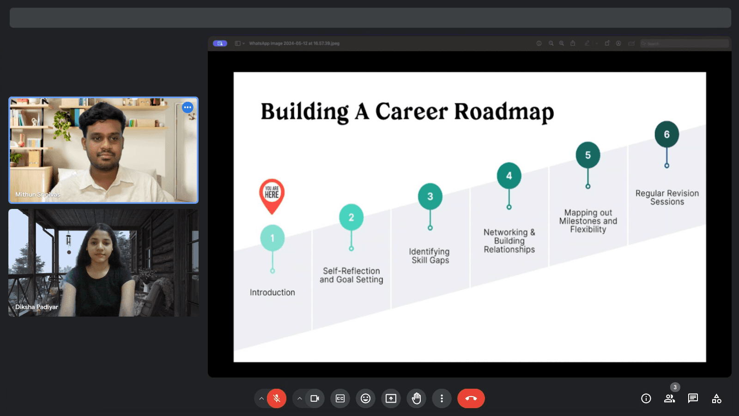The image size is (739, 416).
Task: Raise your hand
Action: [416, 398]
